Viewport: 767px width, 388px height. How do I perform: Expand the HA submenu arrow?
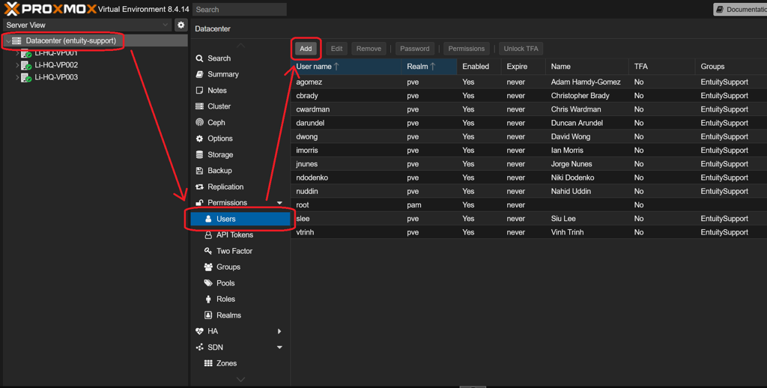coord(279,331)
